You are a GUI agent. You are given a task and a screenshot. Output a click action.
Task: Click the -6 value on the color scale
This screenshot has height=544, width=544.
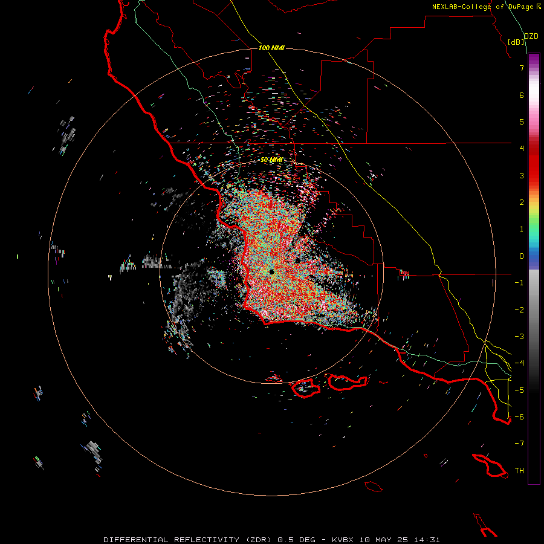point(519,417)
